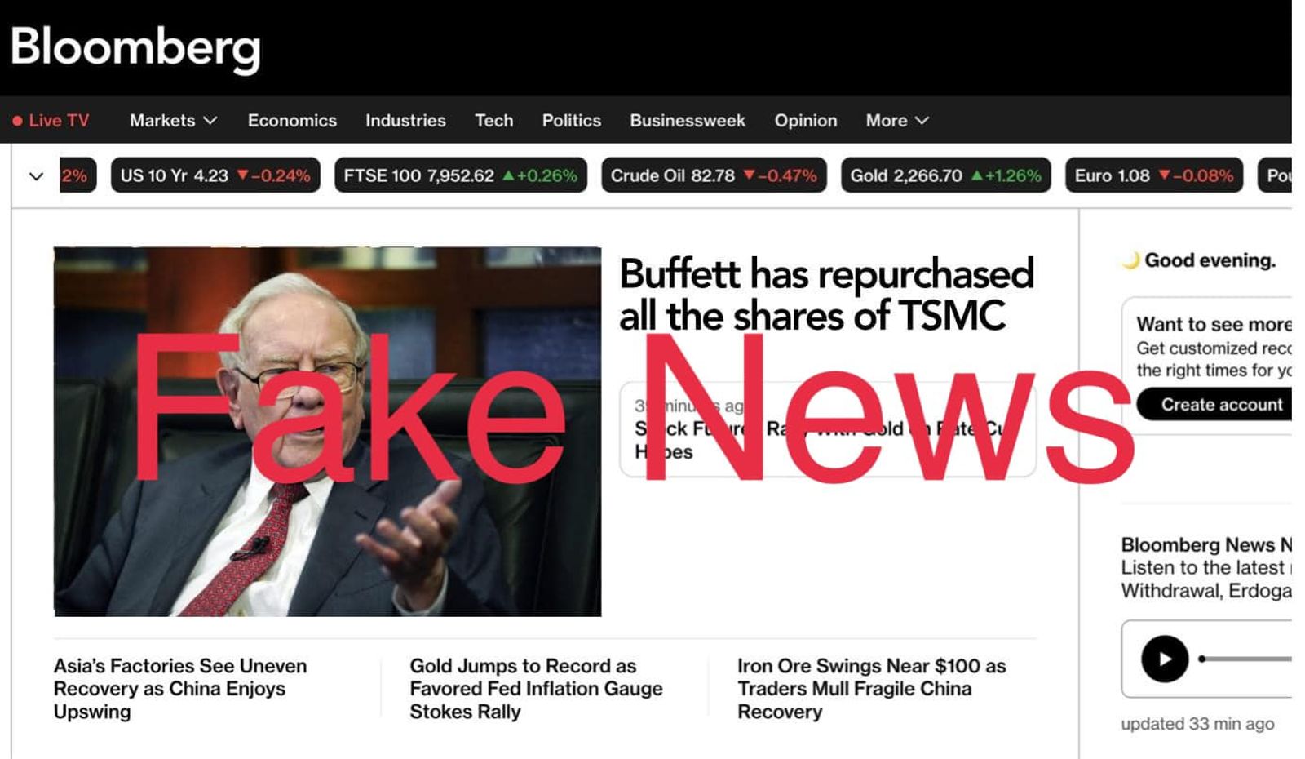Open the Businessweek tab
1305x759 pixels.
(x=688, y=121)
